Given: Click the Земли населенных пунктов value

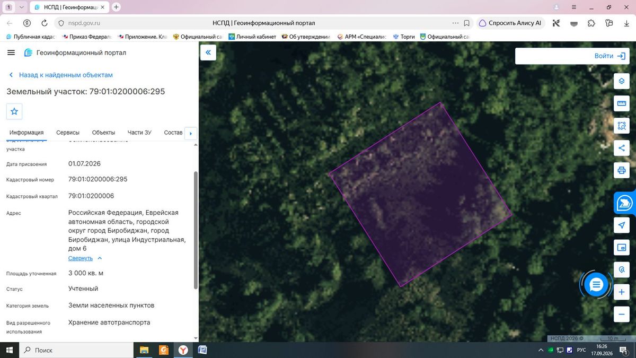Looking at the screenshot, I should coord(111,305).
